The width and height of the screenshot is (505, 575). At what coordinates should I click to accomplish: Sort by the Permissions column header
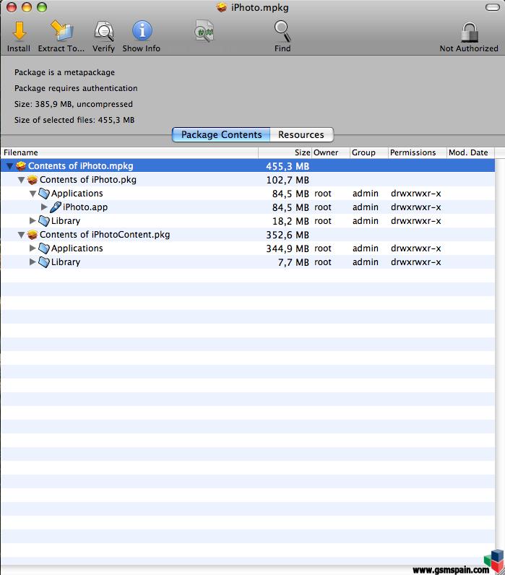[x=418, y=152]
